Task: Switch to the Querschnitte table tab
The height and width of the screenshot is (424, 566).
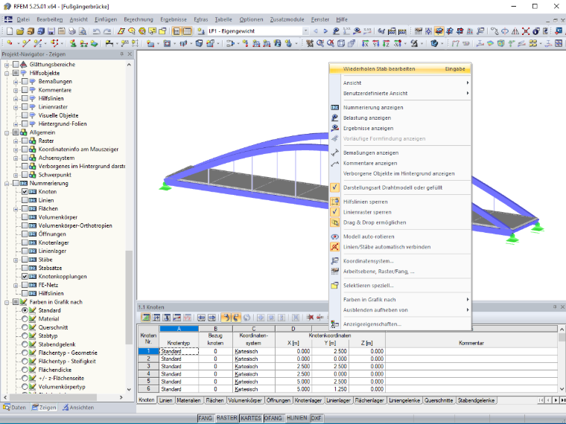Action: pos(439,400)
